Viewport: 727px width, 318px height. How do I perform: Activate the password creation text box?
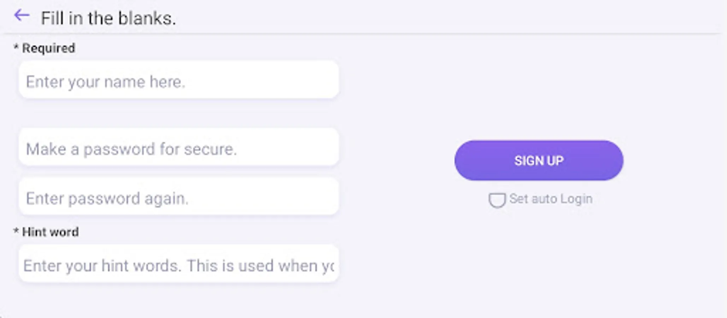[x=179, y=148]
